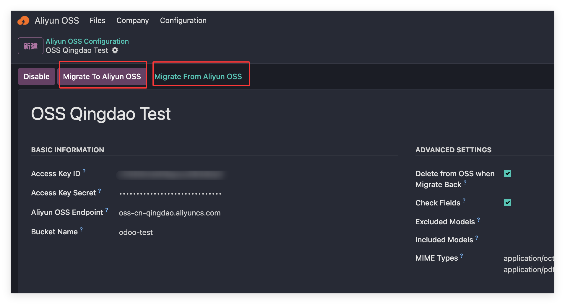
Task: Click the help icon beside Bucket Name
Action: coord(81,229)
